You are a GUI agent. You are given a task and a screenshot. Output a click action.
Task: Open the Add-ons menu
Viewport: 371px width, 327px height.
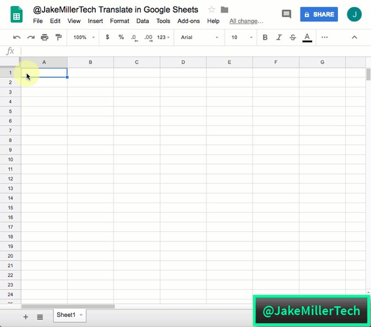[189, 21]
